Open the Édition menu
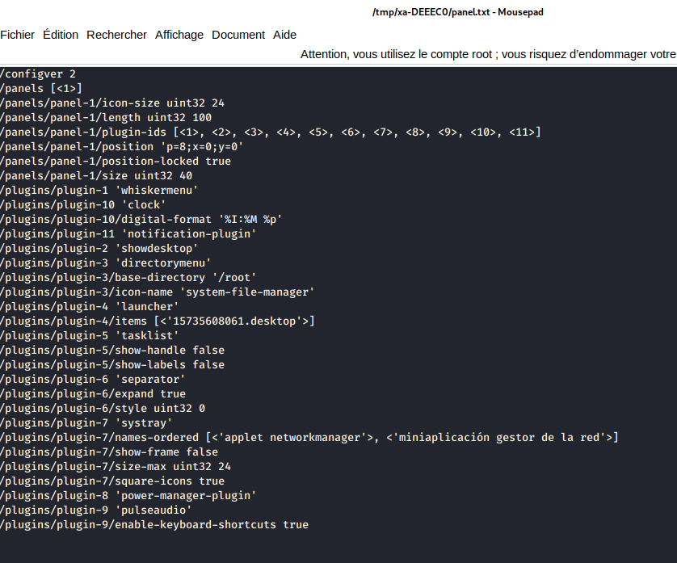This screenshot has width=677, height=563. (61, 35)
